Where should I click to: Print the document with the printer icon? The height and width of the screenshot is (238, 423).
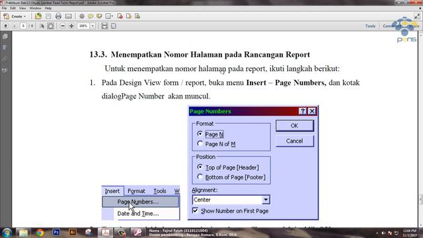(x=58, y=16)
